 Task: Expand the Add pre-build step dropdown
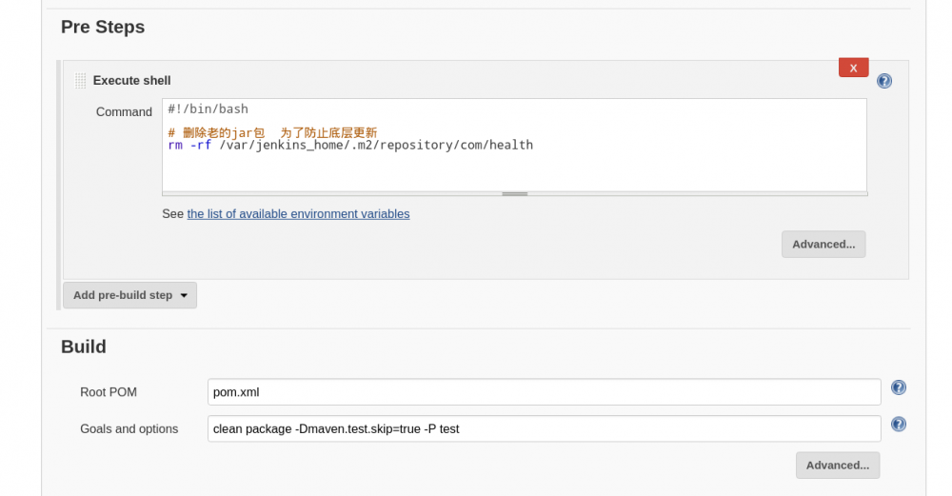pos(129,295)
